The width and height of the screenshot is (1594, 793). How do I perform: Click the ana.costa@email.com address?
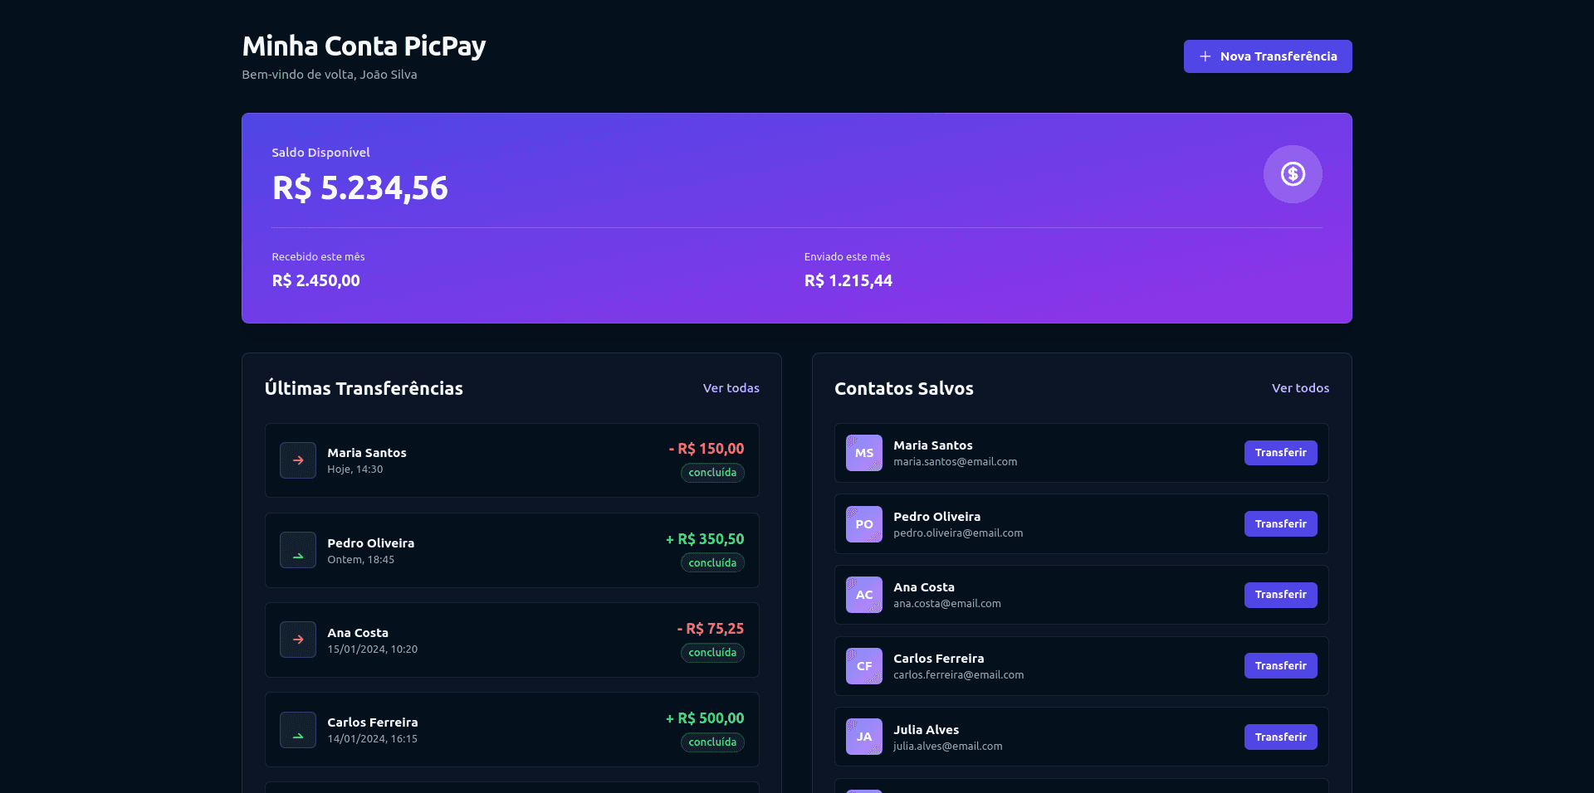[947, 604]
